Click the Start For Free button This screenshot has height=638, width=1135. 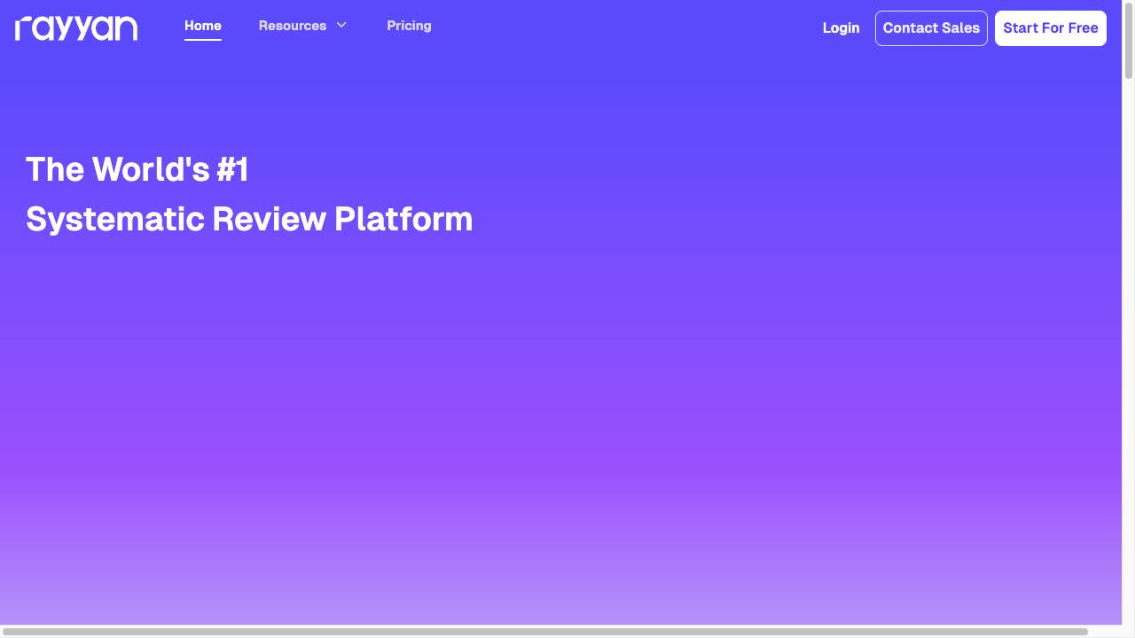(1051, 28)
